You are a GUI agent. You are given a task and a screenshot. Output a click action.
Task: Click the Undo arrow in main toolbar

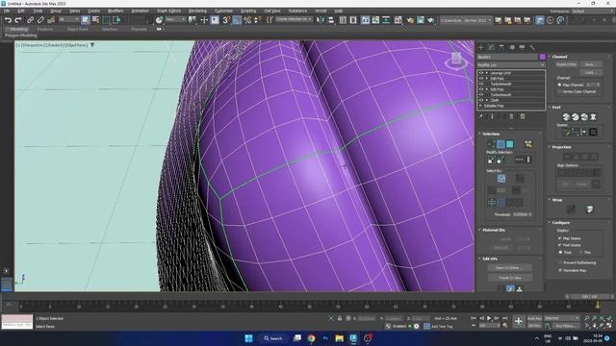8,20
